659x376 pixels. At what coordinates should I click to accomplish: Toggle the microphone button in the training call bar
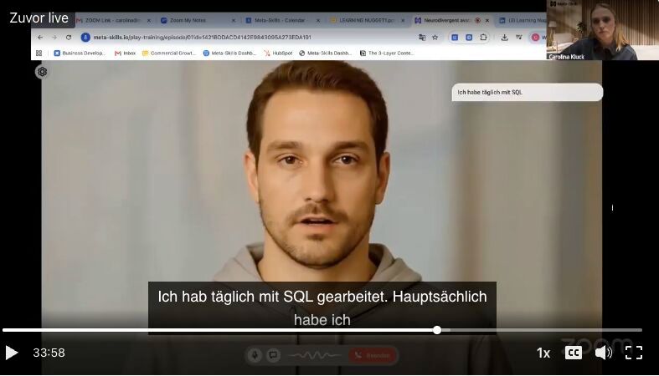tap(255, 355)
